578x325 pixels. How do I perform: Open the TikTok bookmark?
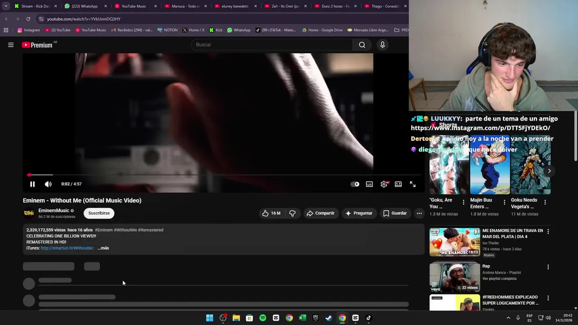(x=275, y=30)
